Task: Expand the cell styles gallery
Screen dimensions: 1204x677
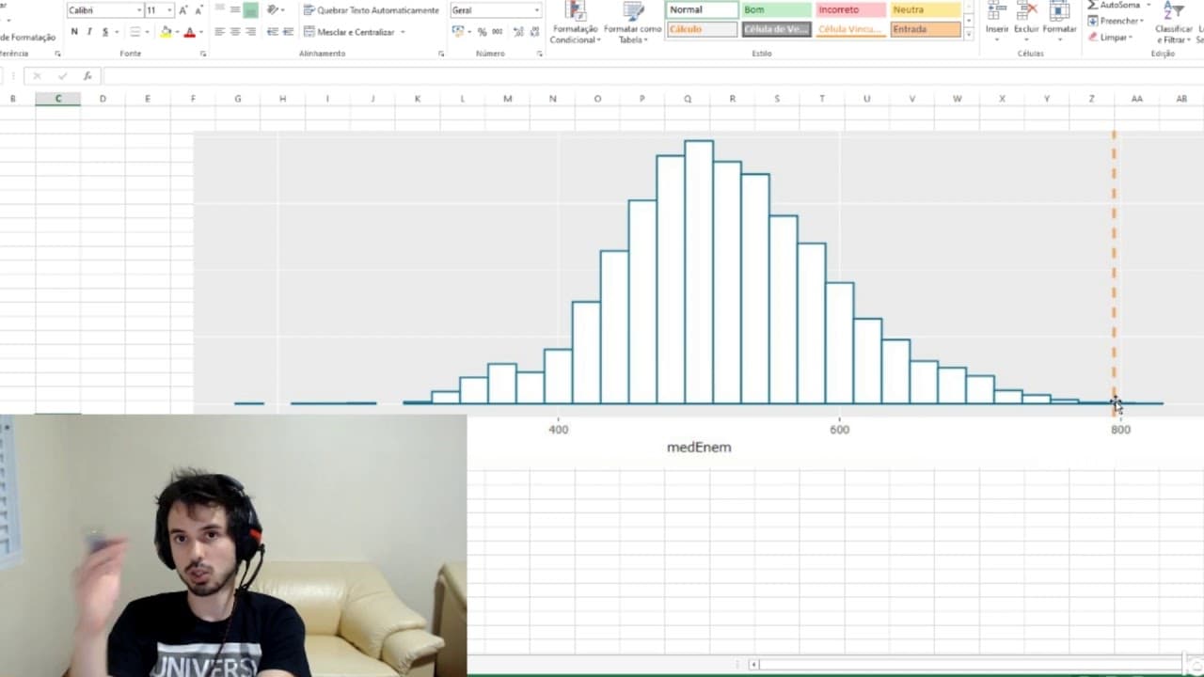Action: pos(969,34)
